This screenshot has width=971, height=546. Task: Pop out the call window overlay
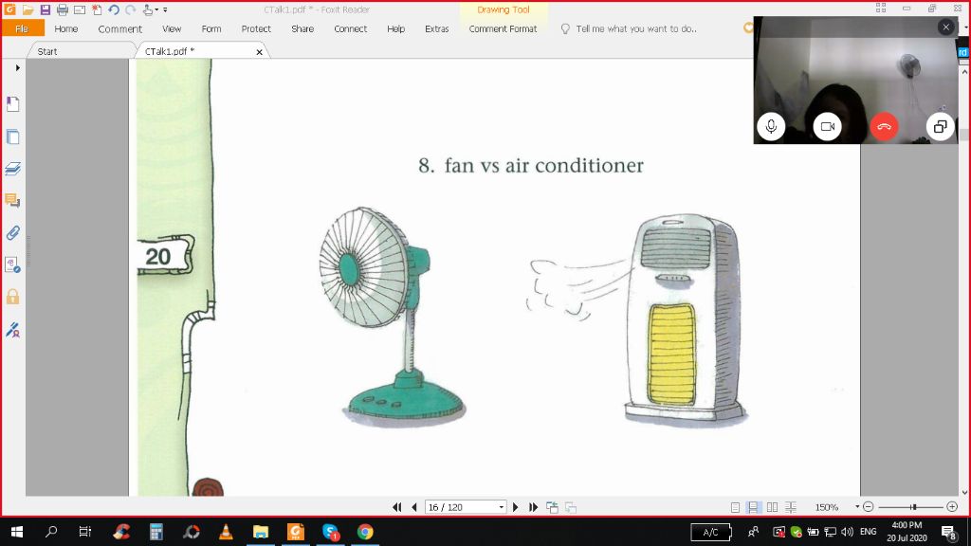coord(940,126)
